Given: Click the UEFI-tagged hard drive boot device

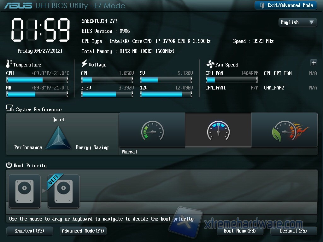Looking at the screenshot, I should [63, 191].
